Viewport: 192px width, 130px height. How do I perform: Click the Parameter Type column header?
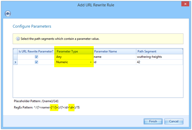[74, 52]
